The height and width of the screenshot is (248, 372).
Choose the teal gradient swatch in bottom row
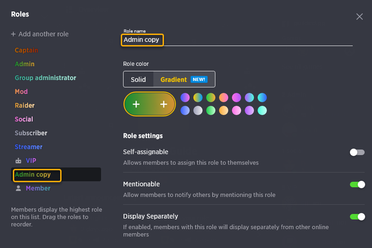tap(262, 110)
